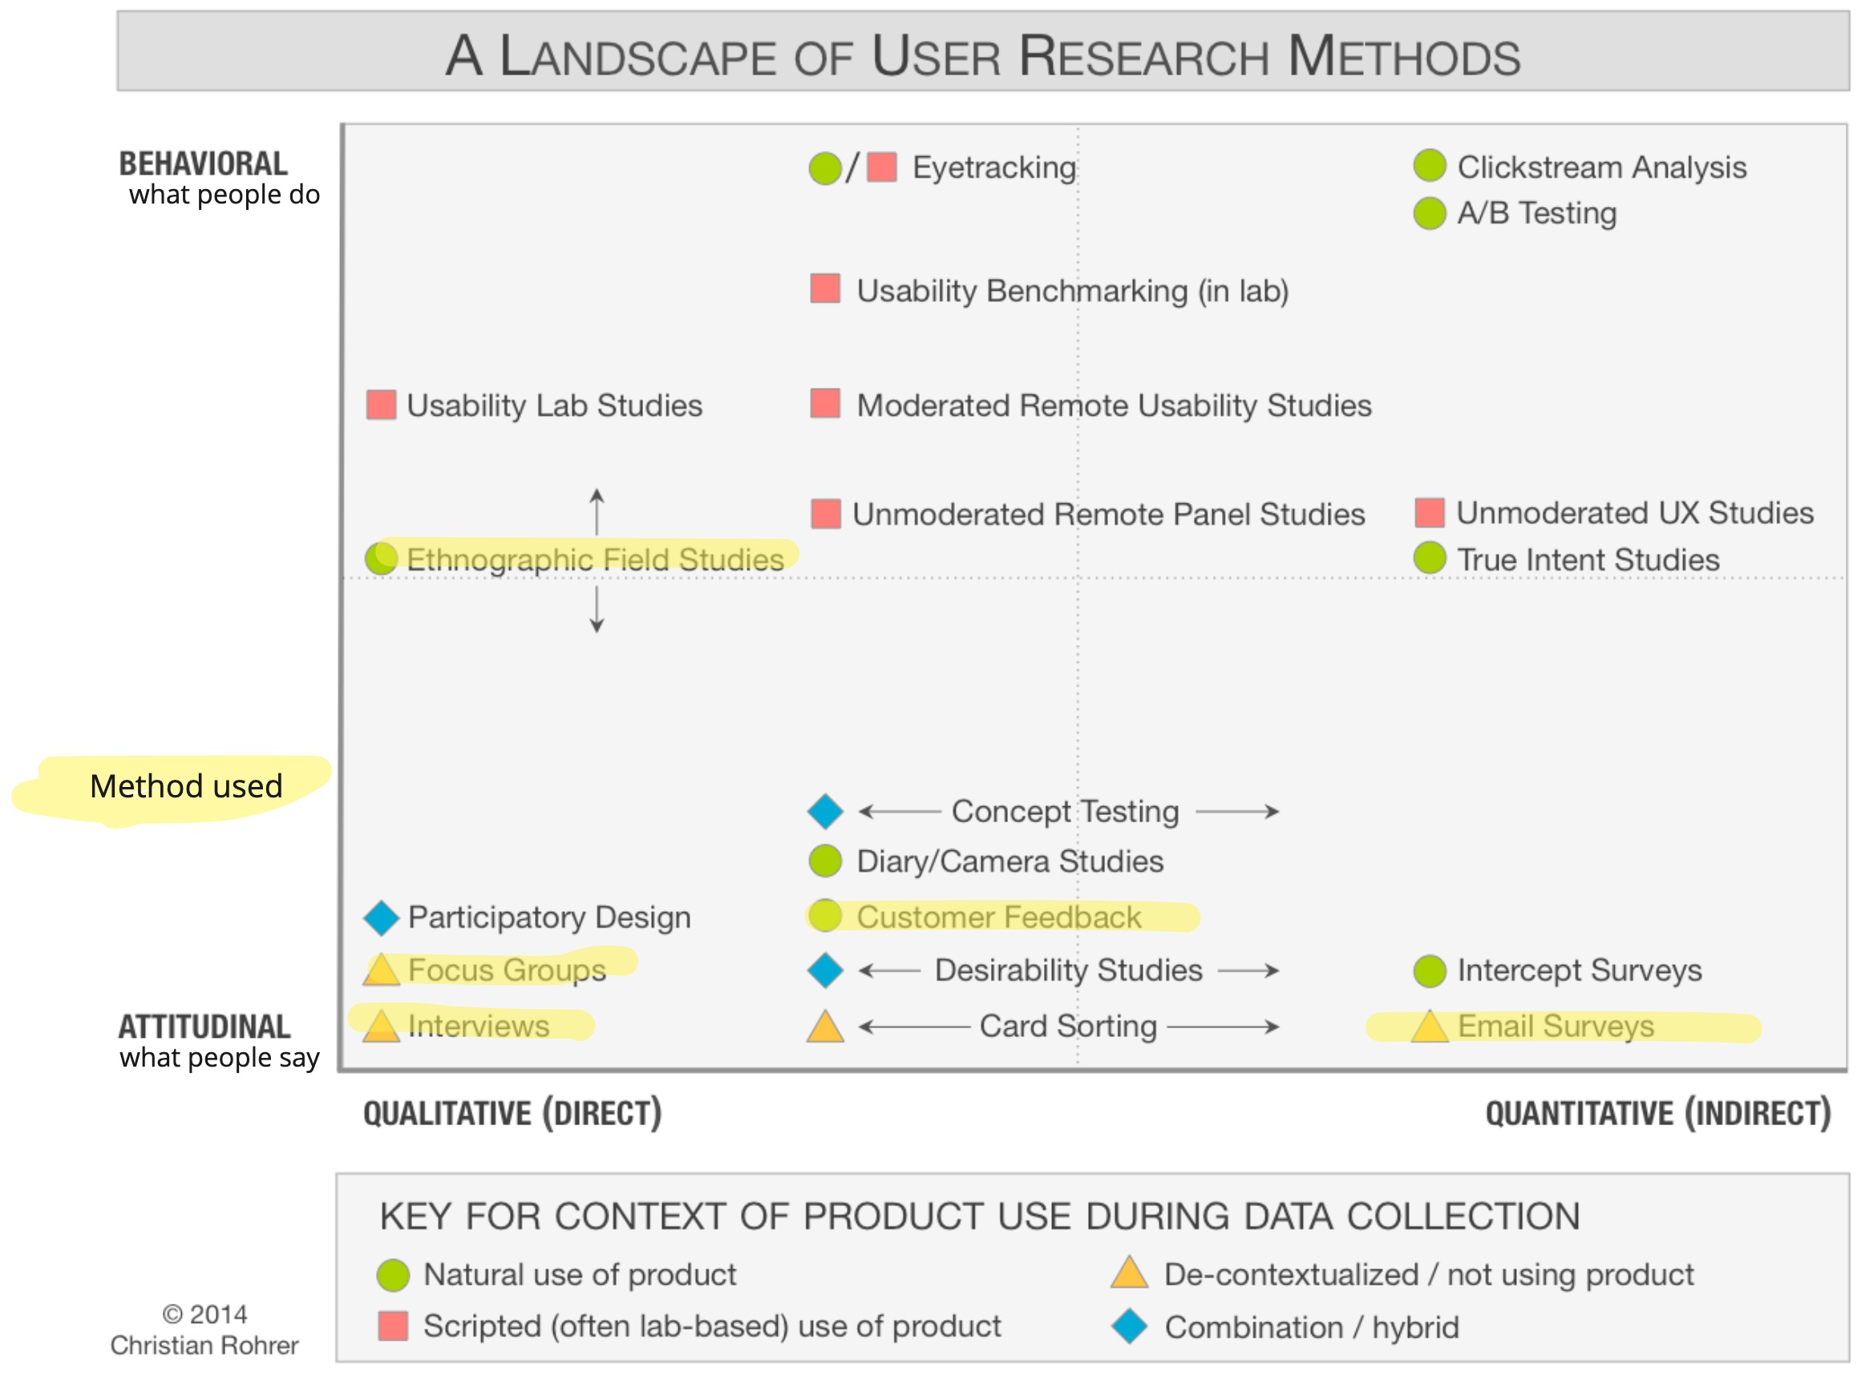This screenshot has height=1380, width=1861.
Task: Click the up arrow above Ethnographic Field Studies
Action: coord(597,511)
